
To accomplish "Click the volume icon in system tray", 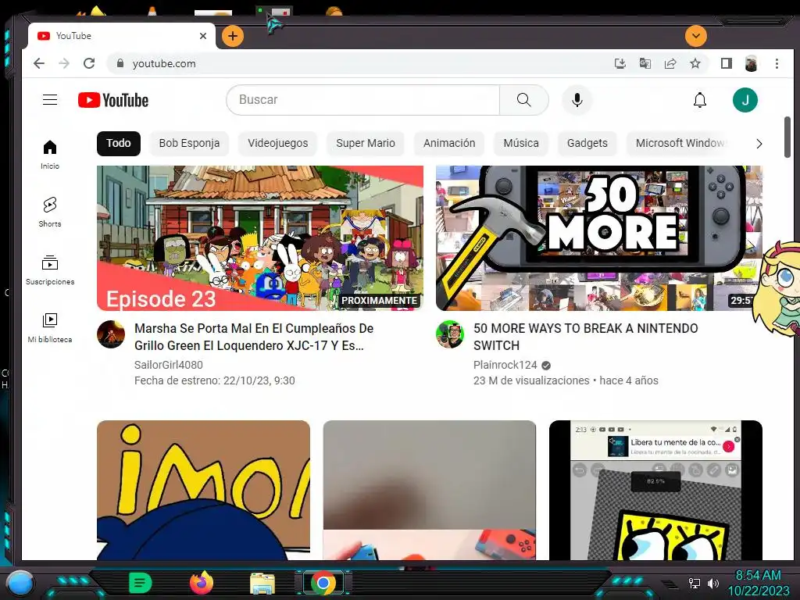I will coord(713,583).
